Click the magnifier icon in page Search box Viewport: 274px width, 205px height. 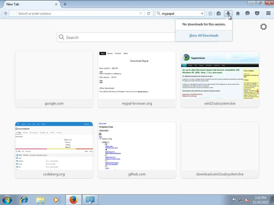(61, 37)
